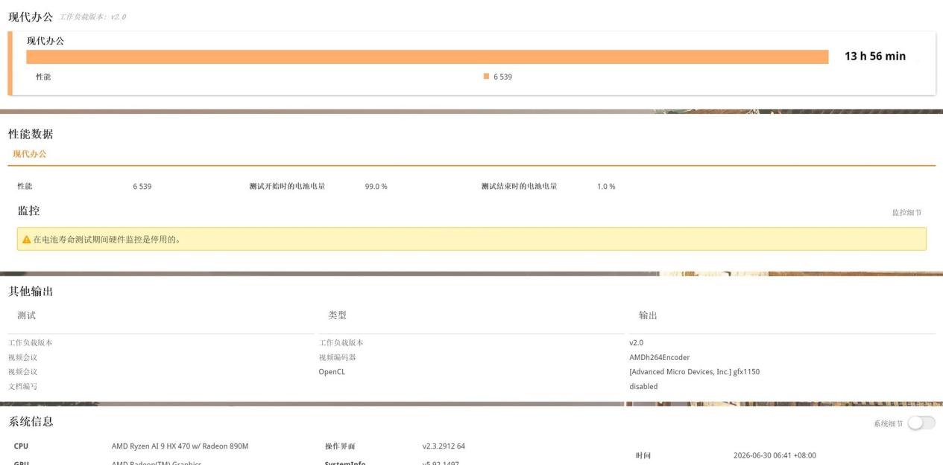Image resolution: width=943 pixels, height=465 pixels.
Task: Click the 输出 column header
Action: (648, 315)
